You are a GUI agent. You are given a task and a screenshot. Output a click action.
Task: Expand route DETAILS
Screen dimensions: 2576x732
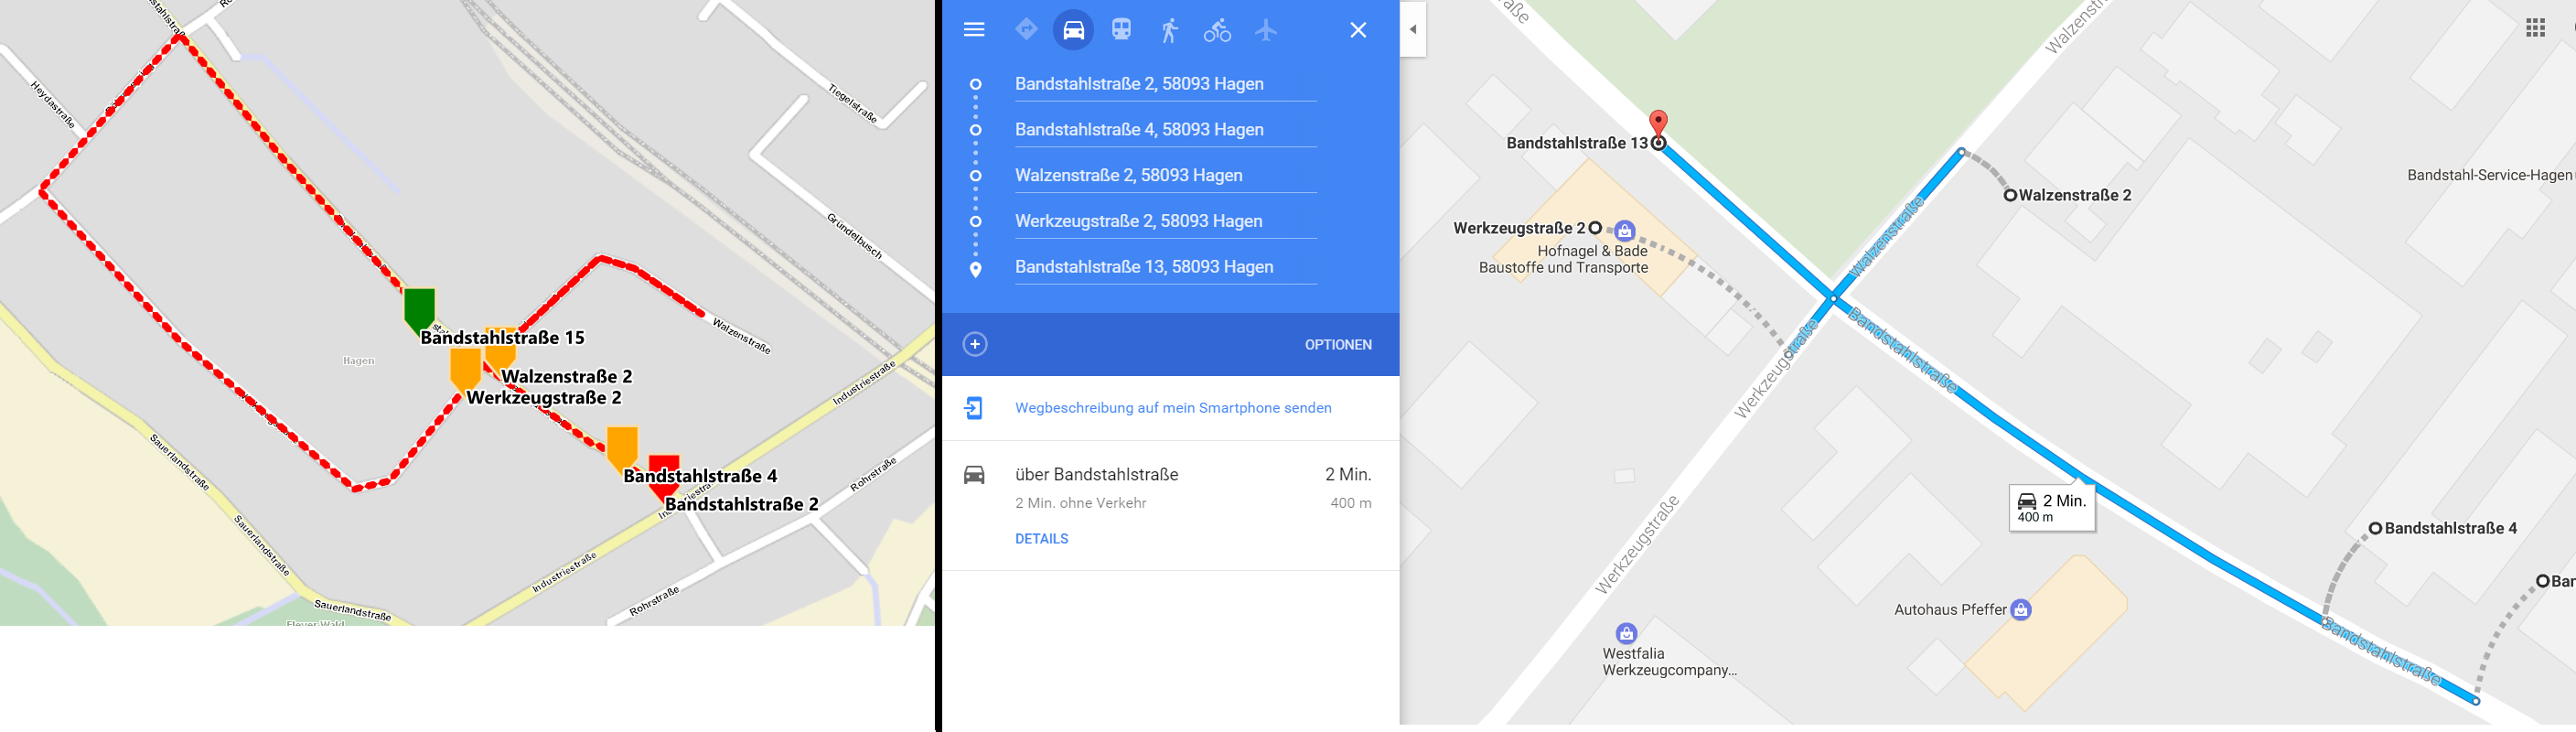(x=1041, y=538)
